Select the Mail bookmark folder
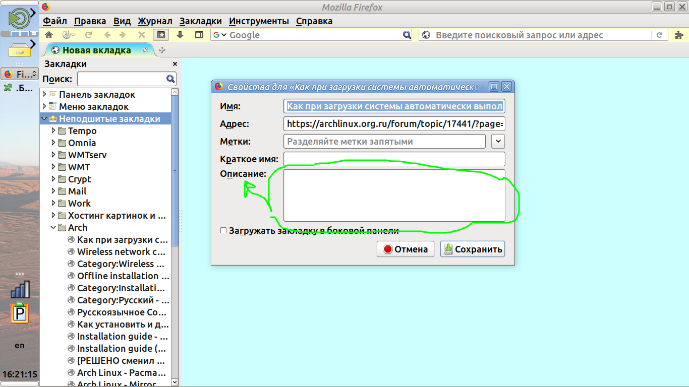Screen dimensions: 689x387 pyautogui.click(x=77, y=191)
